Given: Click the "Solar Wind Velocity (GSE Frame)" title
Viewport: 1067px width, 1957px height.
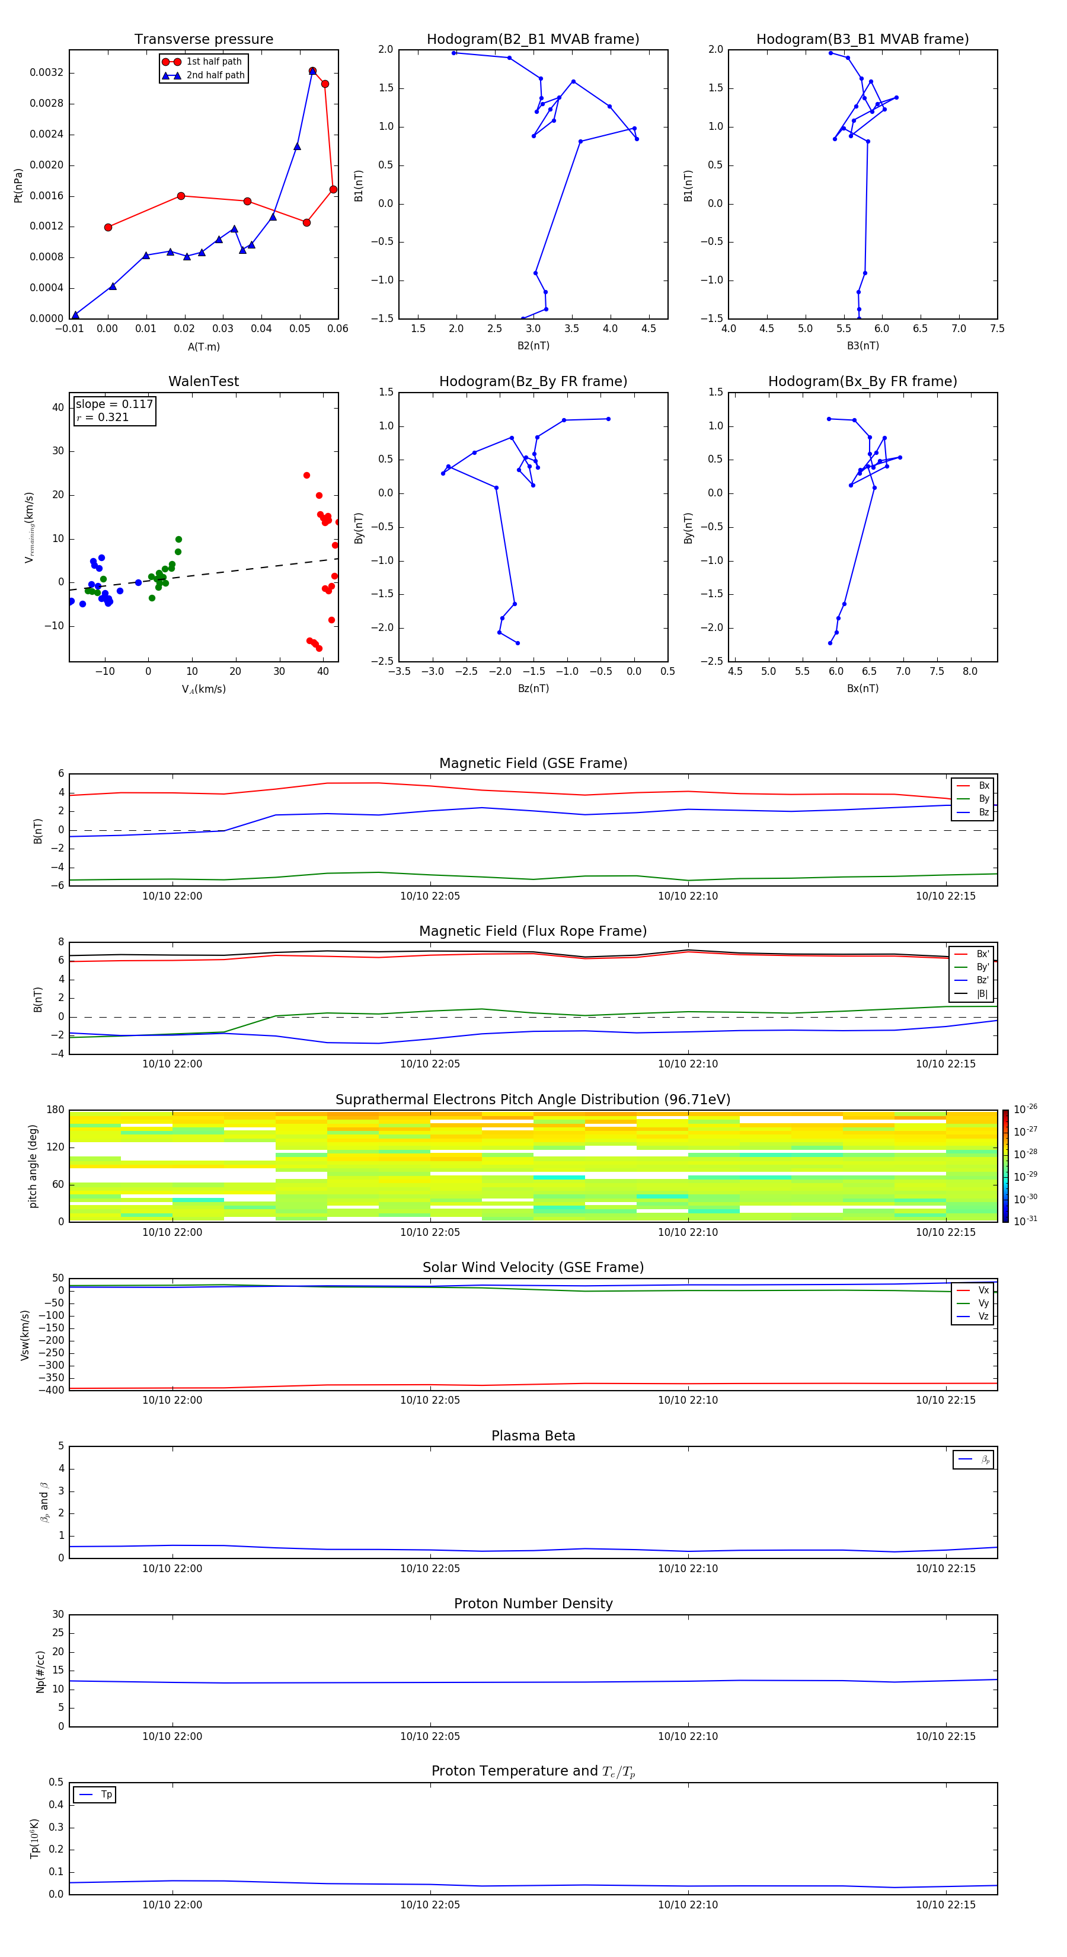Looking at the screenshot, I should (533, 1268).
